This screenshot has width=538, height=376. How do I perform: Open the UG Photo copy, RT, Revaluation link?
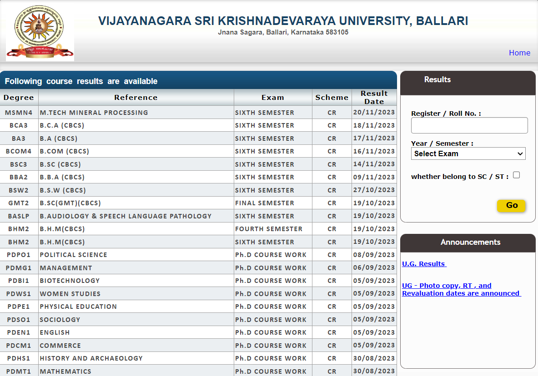462,289
